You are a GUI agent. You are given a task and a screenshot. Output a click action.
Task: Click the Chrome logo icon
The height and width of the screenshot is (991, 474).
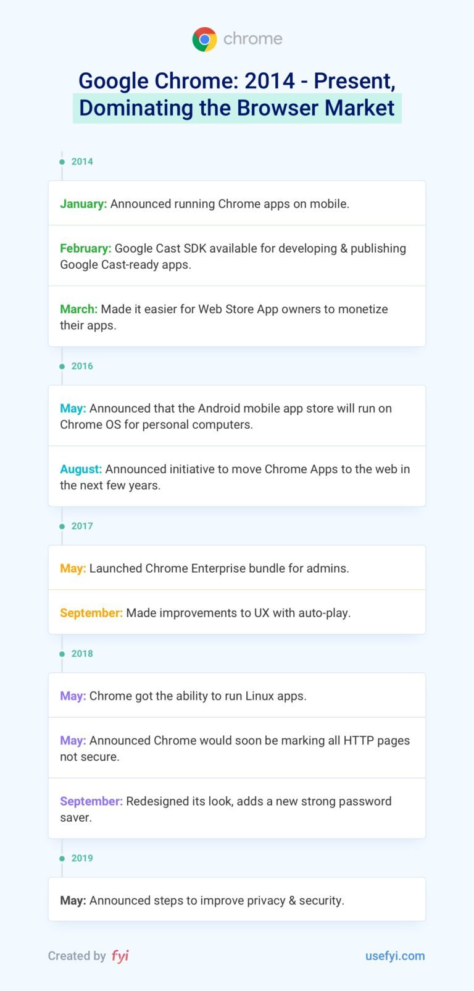[x=204, y=40]
